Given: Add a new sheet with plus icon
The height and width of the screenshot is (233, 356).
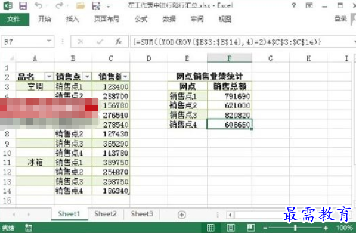Looking at the screenshot, I should [x=182, y=215].
